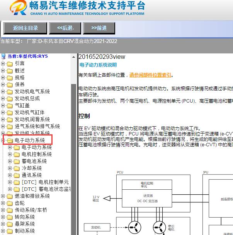
Task: Expand the 齿轮 tree node
Action: coord(3,203)
